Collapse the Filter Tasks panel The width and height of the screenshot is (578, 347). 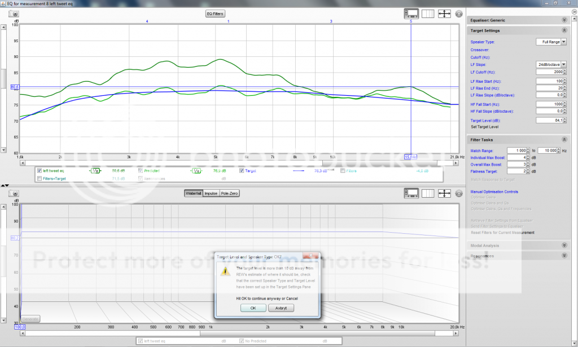565,140
